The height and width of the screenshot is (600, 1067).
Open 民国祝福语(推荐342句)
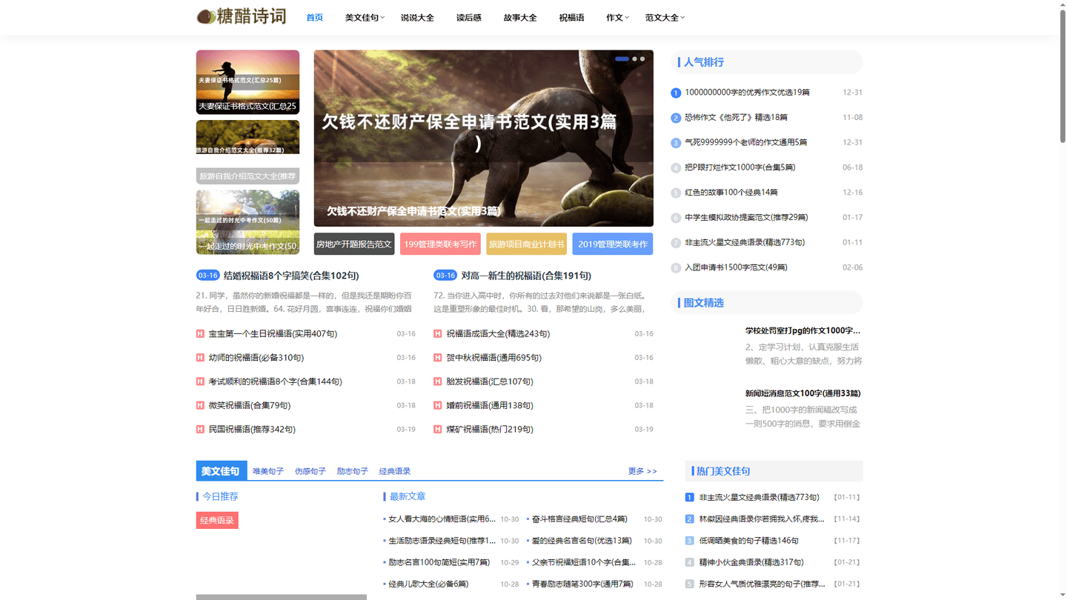point(252,429)
